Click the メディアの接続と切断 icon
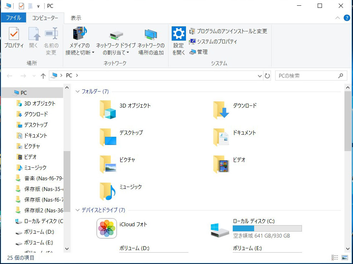 click(x=80, y=34)
